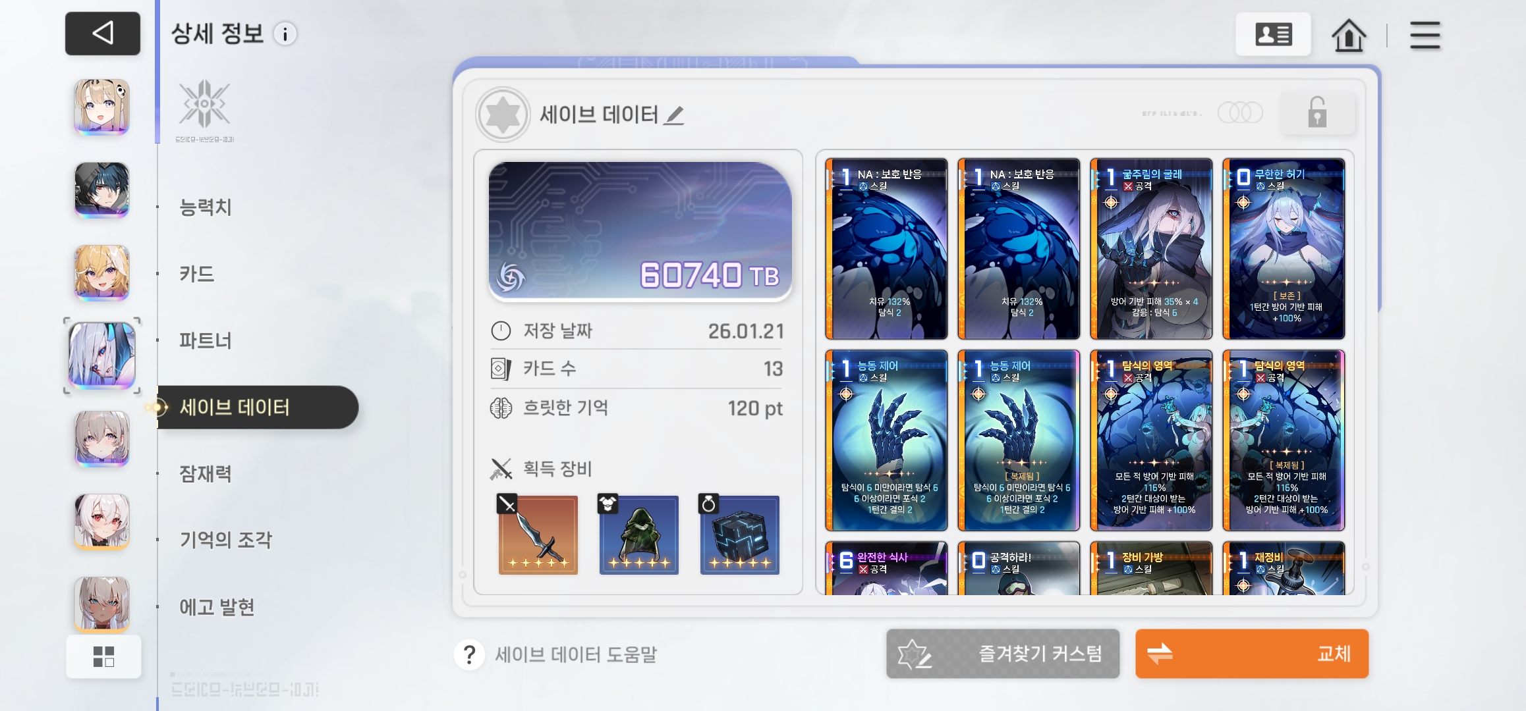This screenshot has height=711, width=1526.
Task: Toggle the save data lock
Action: (1317, 113)
